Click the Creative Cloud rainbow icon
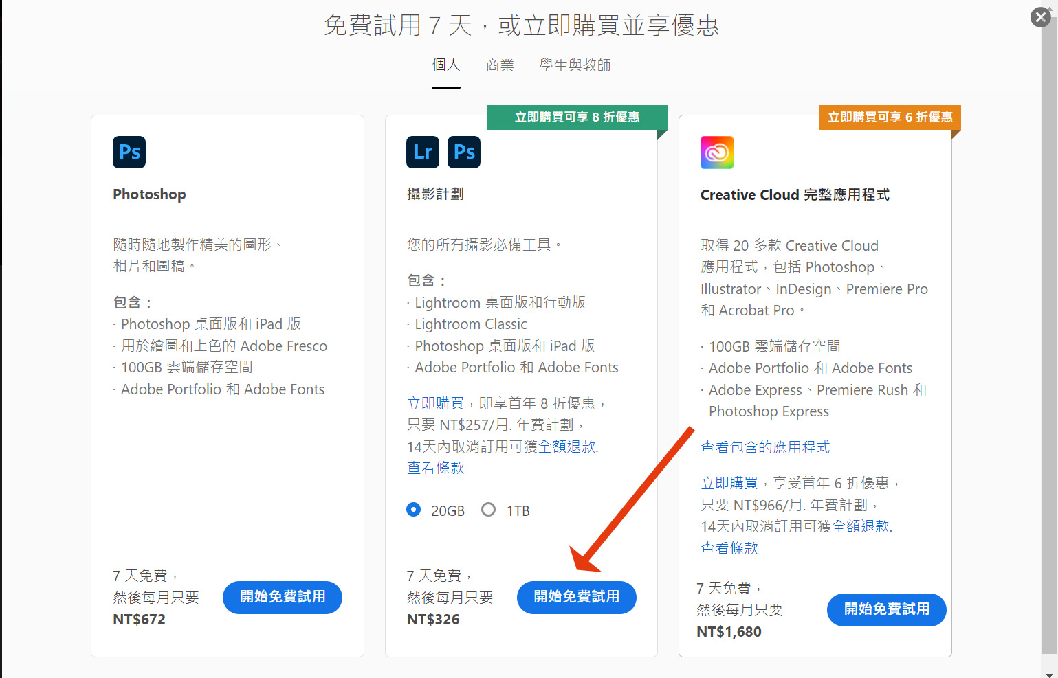The width and height of the screenshot is (1058, 678). [x=716, y=152]
